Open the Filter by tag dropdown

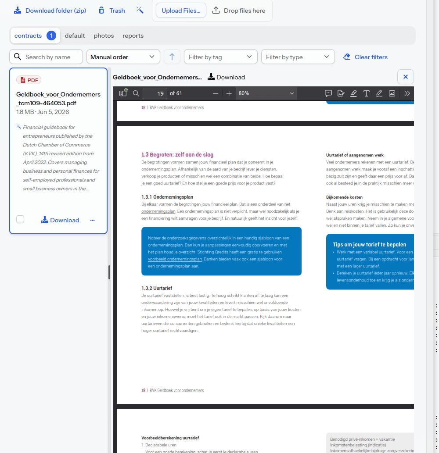pos(221,57)
